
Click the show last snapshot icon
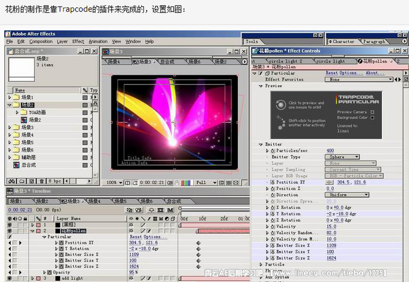[x=177, y=183]
